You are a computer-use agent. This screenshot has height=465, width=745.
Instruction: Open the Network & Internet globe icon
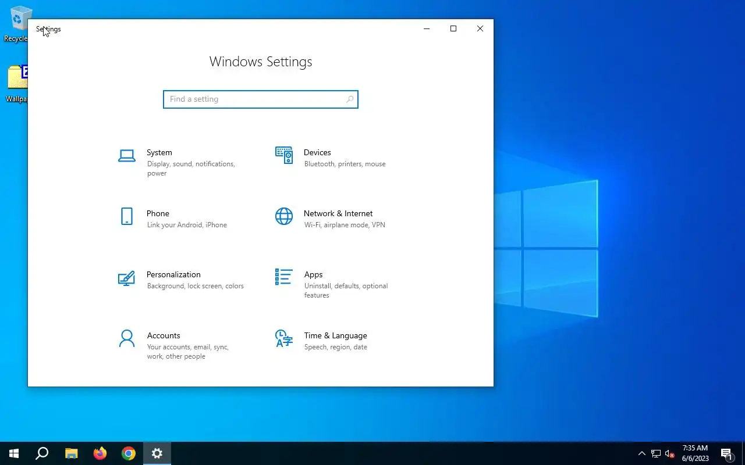[x=284, y=216]
